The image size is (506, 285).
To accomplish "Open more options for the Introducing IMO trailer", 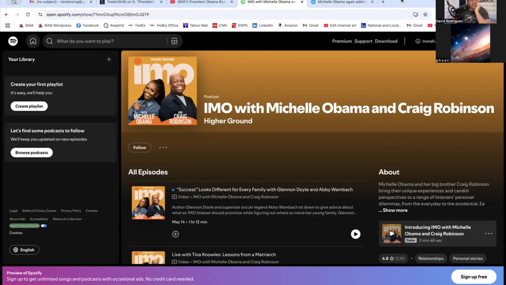I will [x=489, y=234].
